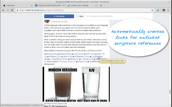Go back to the previous page
172x107 pixels.
3,10
